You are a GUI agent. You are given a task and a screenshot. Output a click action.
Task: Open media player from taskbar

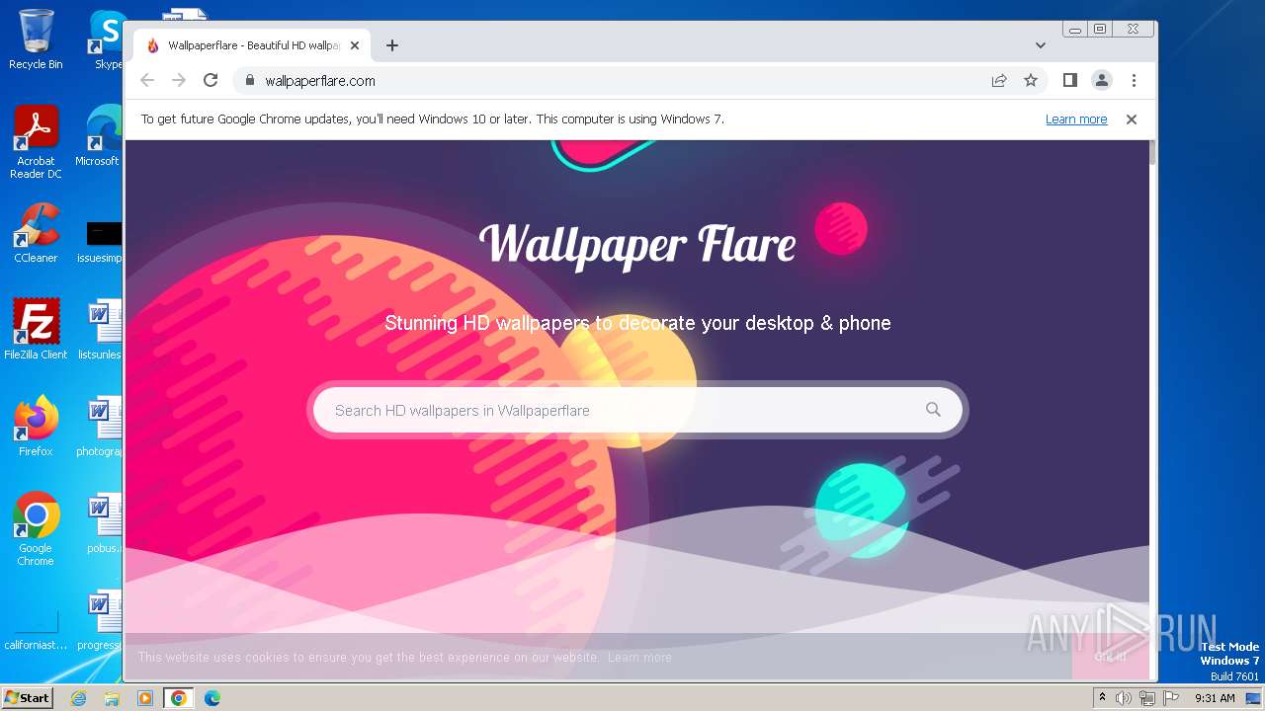145,698
